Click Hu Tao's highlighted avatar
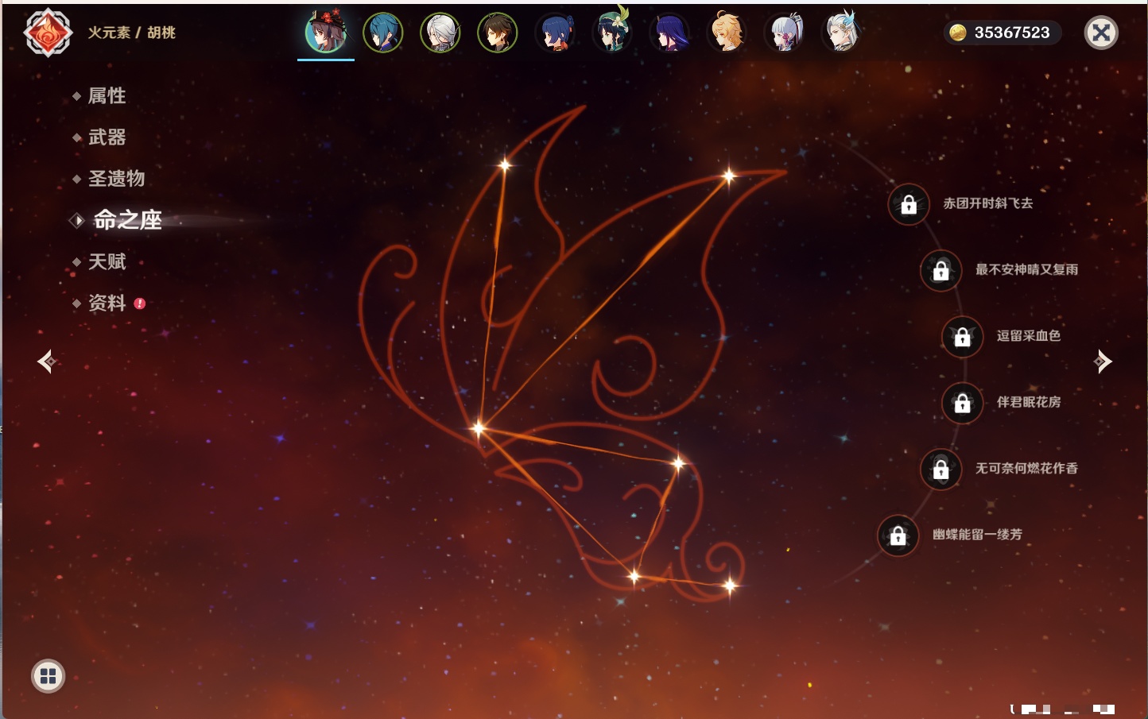This screenshot has width=1148, height=719. [x=326, y=33]
